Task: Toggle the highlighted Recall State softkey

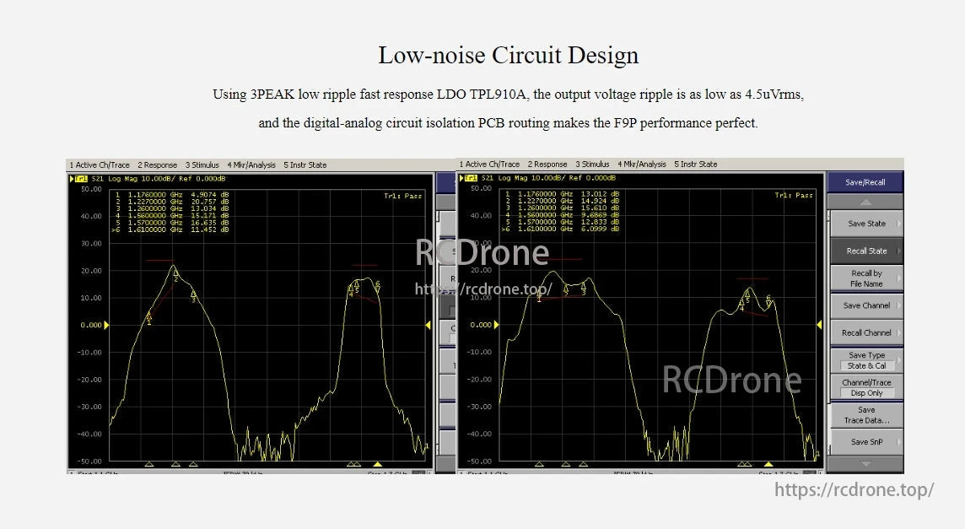Action: click(x=867, y=250)
